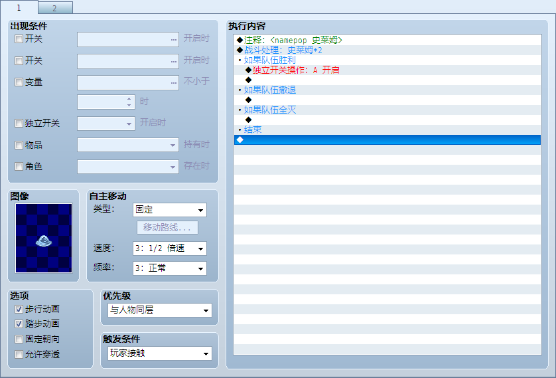Enable the first 开关 condition checkbox
This screenshot has height=378, width=556.
pyautogui.click(x=19, y=39)
